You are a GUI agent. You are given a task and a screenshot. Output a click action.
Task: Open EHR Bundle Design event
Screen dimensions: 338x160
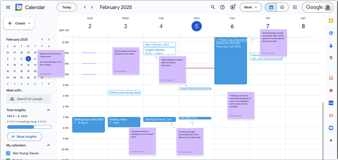[x=124, y=93]
